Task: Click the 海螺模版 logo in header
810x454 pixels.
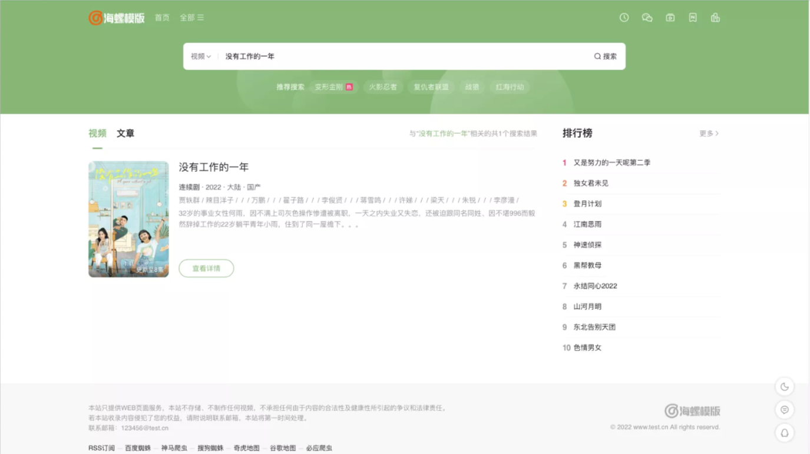Action: [x=117, y=18]
